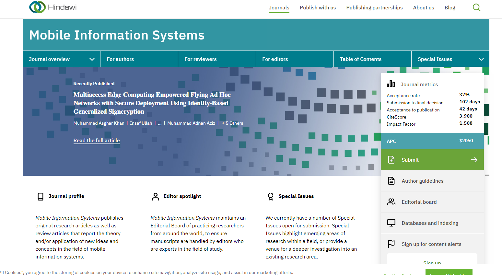The image size is (502, 275).
Task: Click the content alerts flag icon
Action: point(391,244)
